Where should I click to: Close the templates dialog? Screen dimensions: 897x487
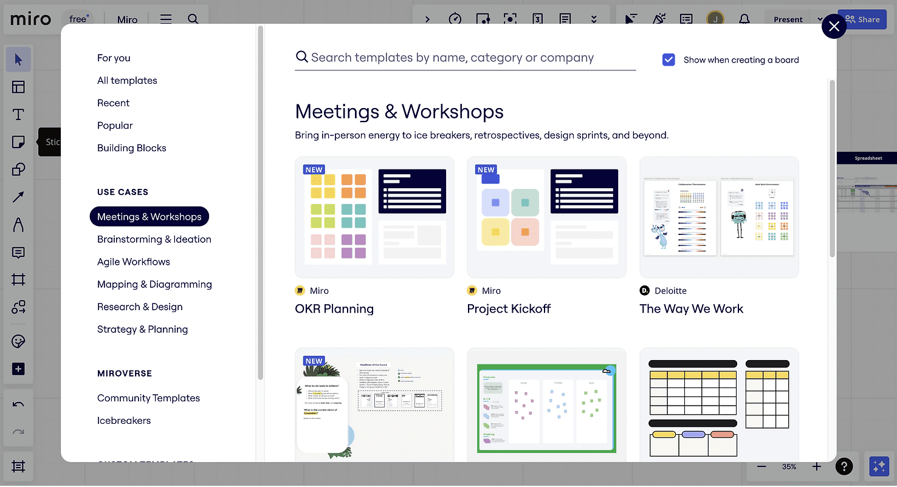click(834, 26)
